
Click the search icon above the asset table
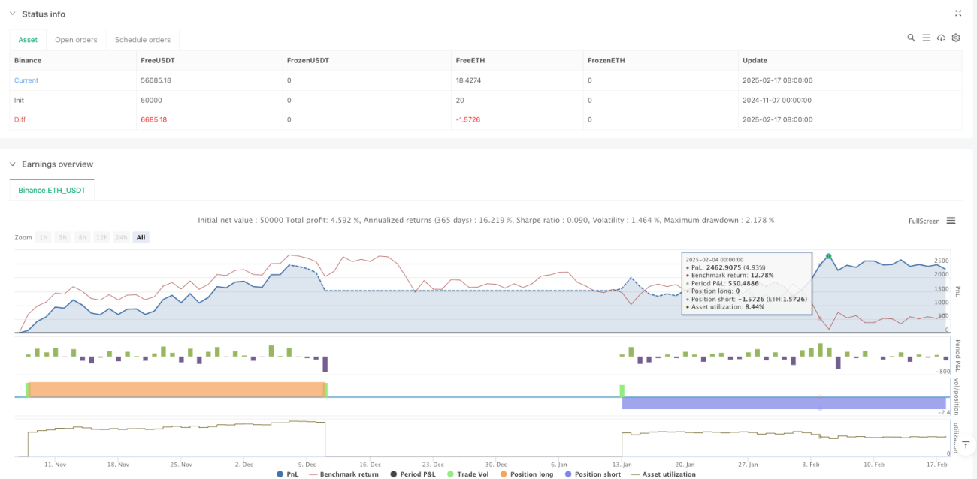tap(911, 38)
